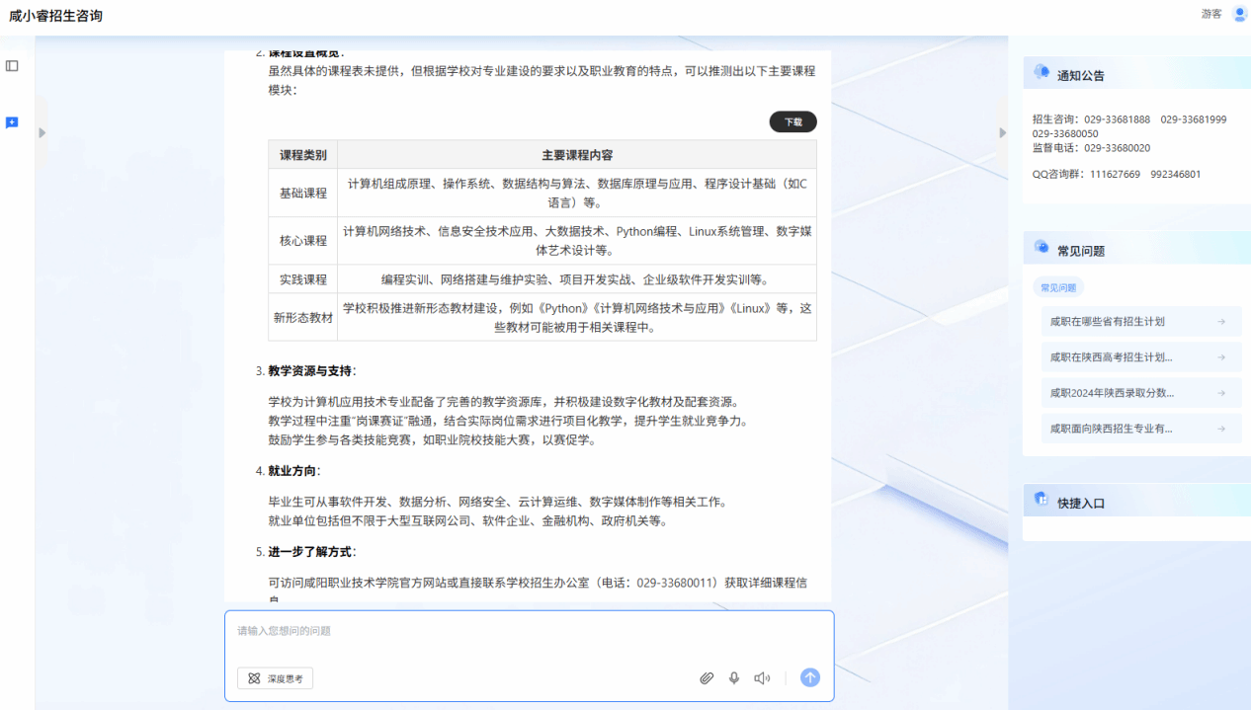
Task: Expand the left panel arrow
Action: (42, 132)
